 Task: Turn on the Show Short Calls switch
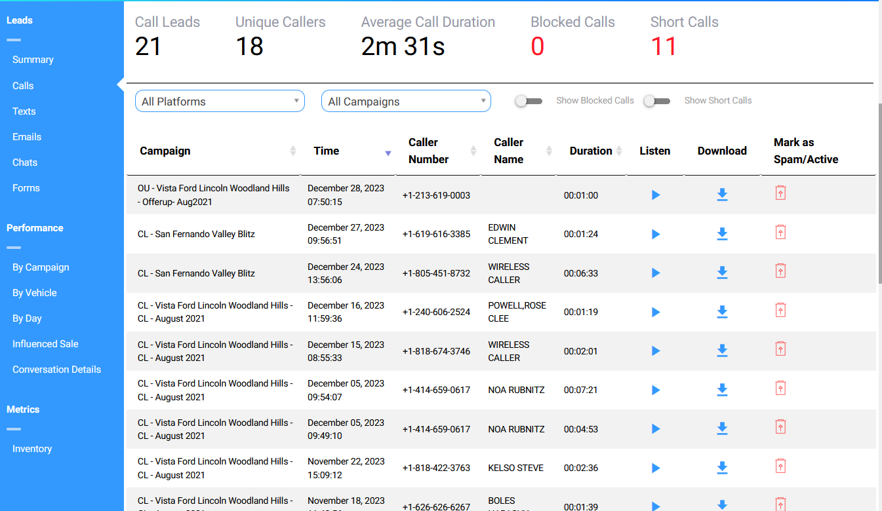click(656, 101)
